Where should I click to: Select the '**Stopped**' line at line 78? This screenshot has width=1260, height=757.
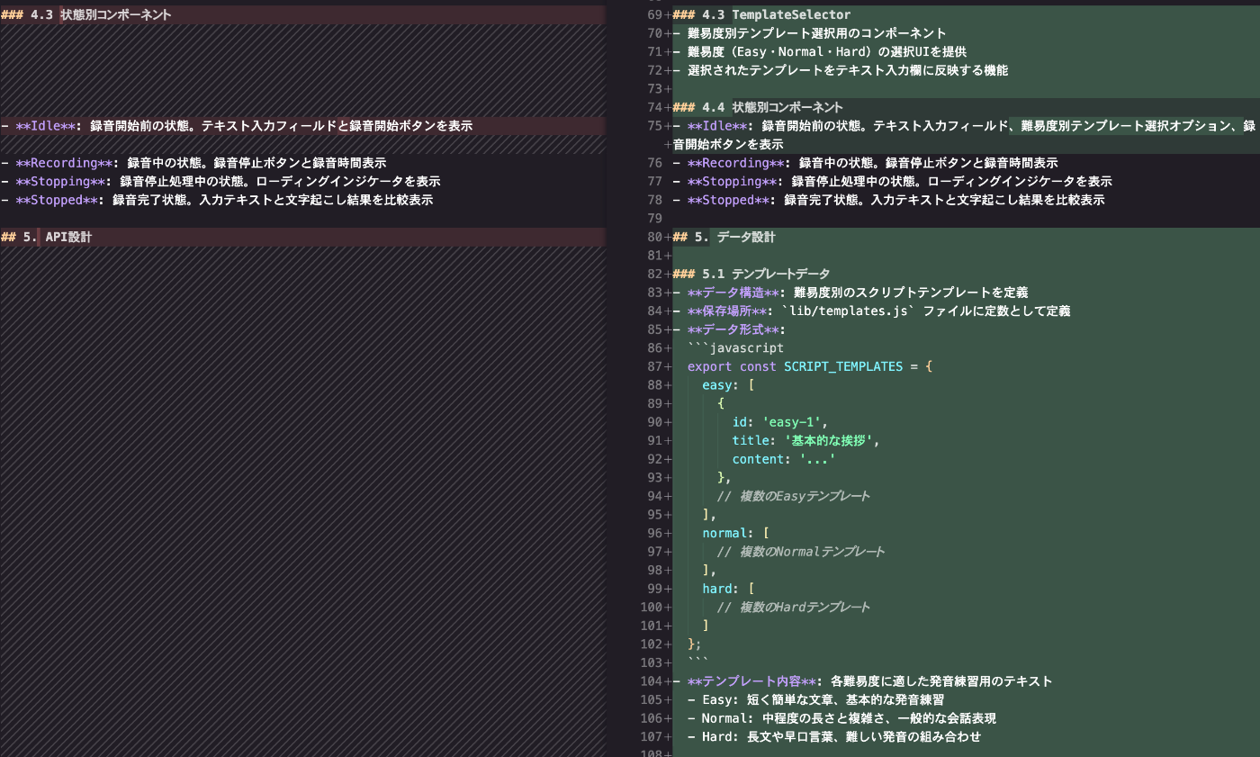tap(888, 200)
